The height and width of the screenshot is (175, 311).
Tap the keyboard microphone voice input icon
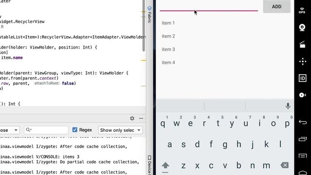coord(288,106)
